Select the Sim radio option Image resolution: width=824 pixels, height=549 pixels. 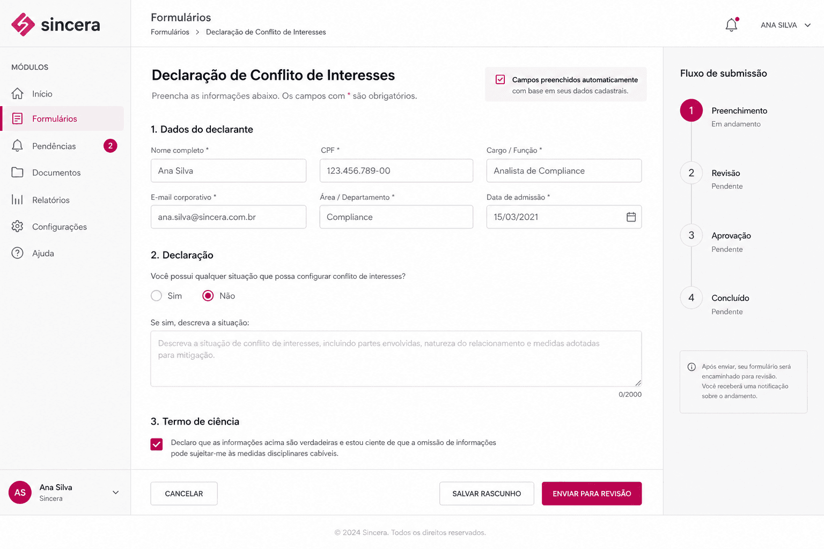coord(156,296)
